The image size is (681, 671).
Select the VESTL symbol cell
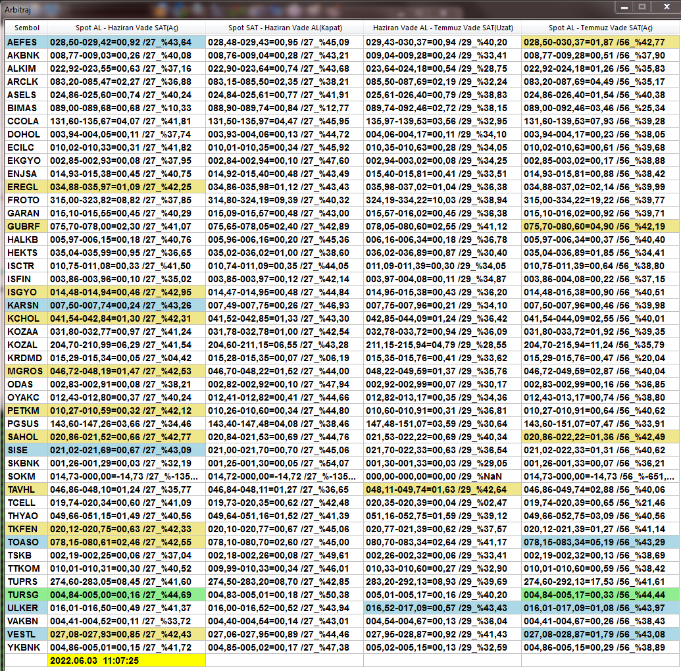26,635
